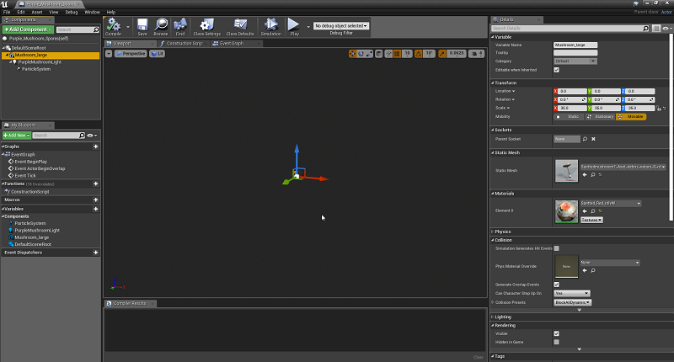Browse to Static Mesh in Content Browser
The image size is (674, 362).
593,175
